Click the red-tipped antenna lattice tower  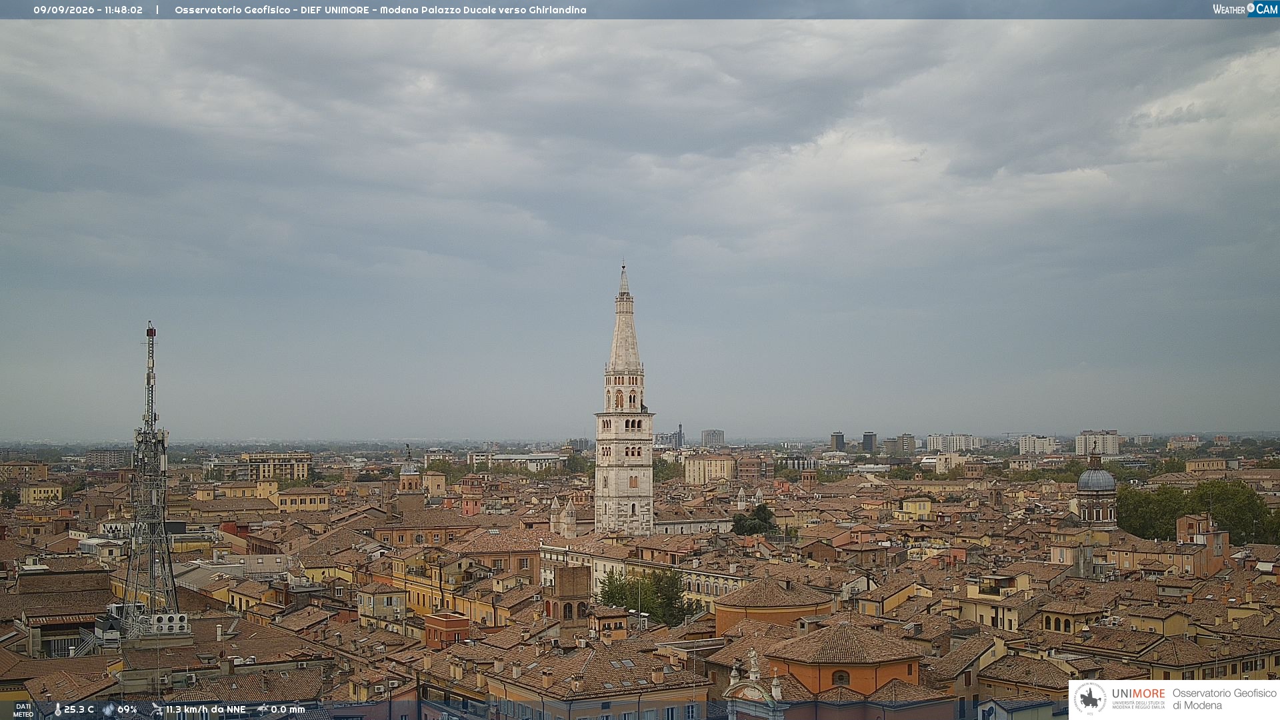tap(151, 480)
